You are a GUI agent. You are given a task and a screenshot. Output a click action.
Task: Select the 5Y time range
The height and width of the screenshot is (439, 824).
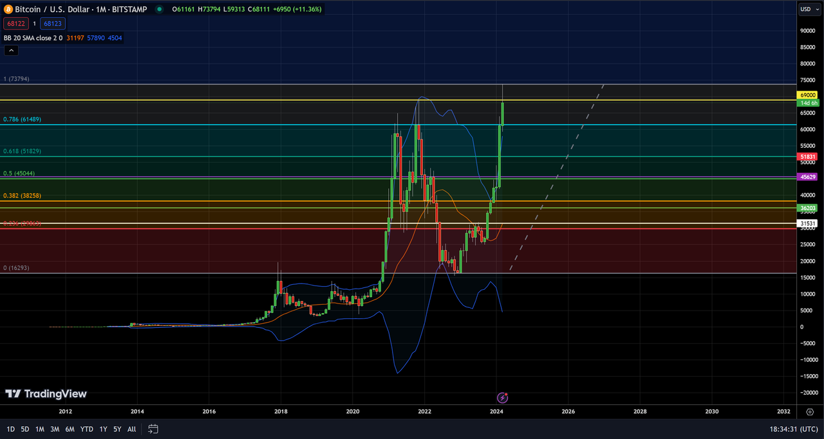[x=117, y=429]
